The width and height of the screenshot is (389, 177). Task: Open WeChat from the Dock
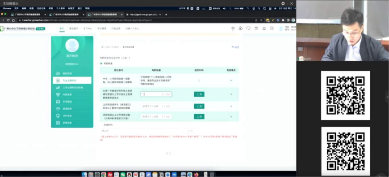tap(123, 174)
